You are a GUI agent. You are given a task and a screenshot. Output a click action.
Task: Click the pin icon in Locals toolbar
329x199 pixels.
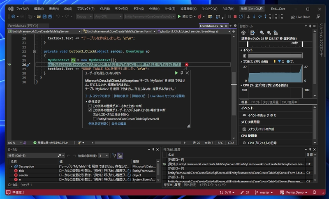[114, 155]
